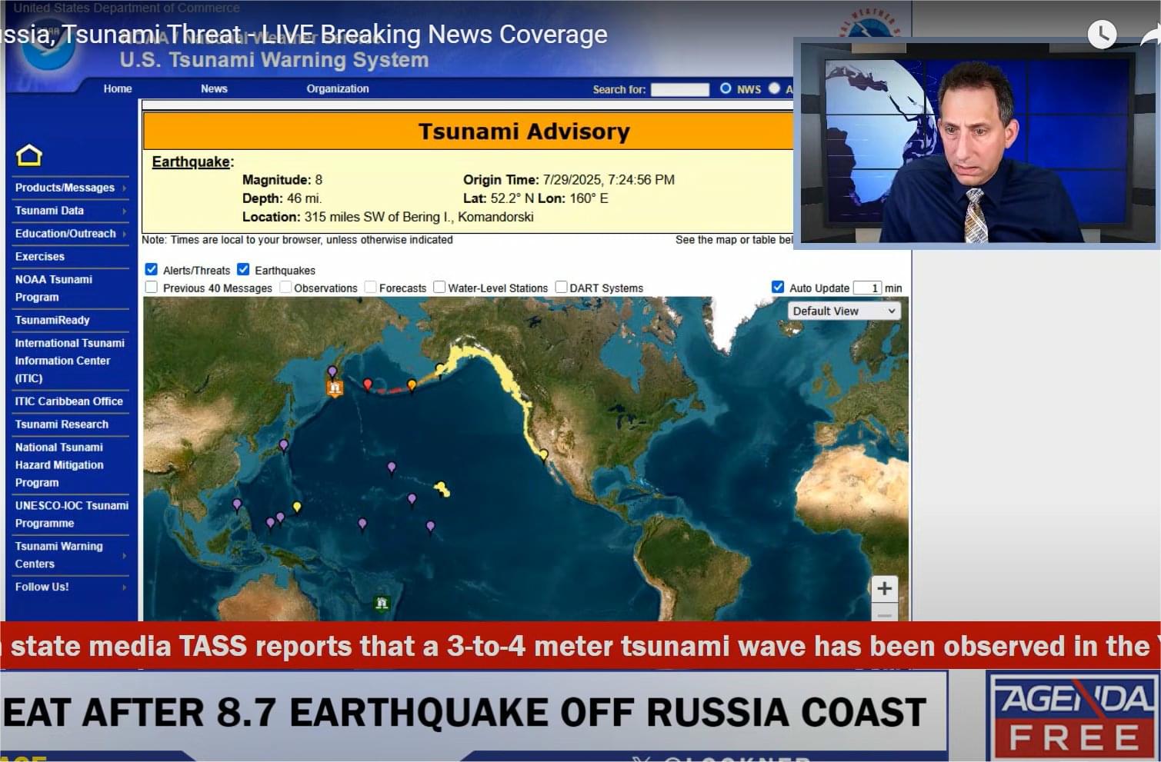Open the Home menu item
This screenshot has height=762, width=1161.
(118, 88)
